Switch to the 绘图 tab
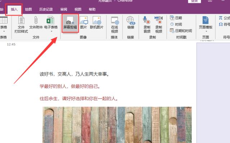The height and width of the screenshot is (143, 230). (28, 10)
